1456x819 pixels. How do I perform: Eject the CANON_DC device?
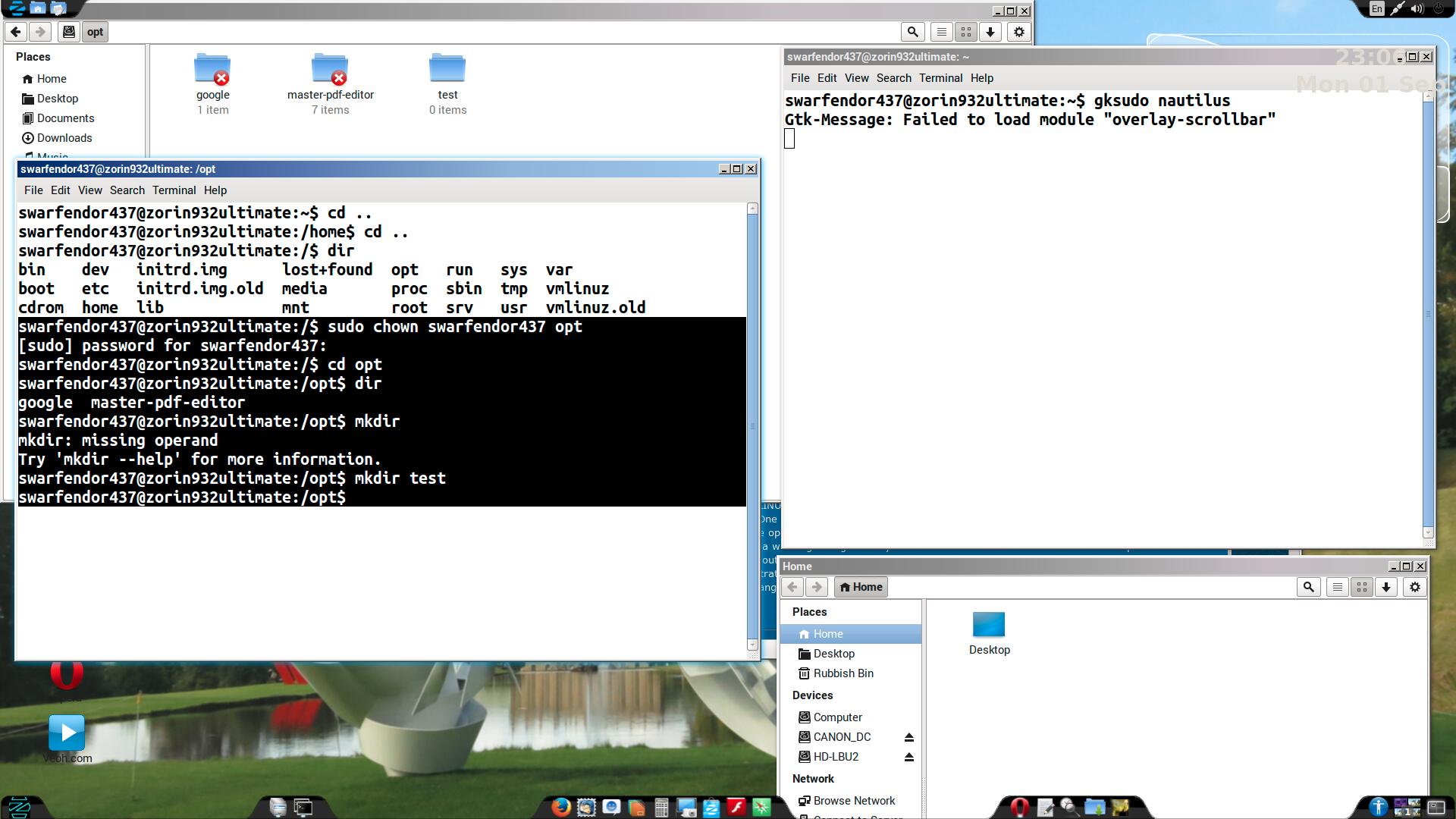pyautogui.click(x=908, y=737)
